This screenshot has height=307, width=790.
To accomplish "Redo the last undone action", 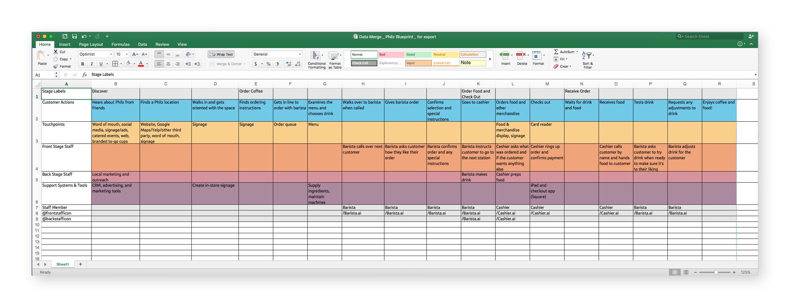I will (x=97, y=37).
